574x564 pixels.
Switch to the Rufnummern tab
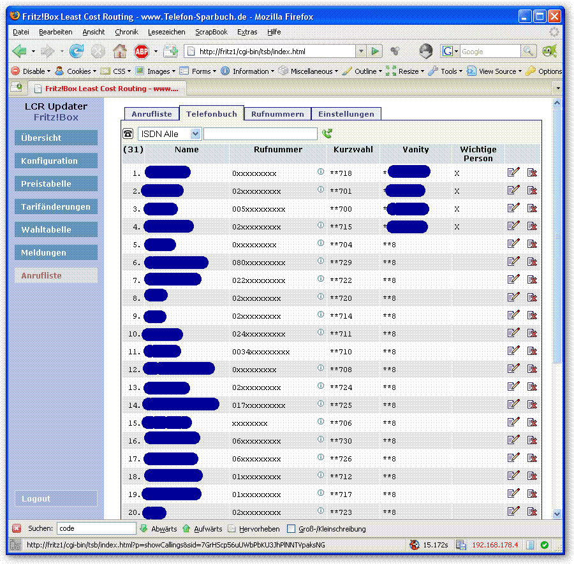(277, 113)
